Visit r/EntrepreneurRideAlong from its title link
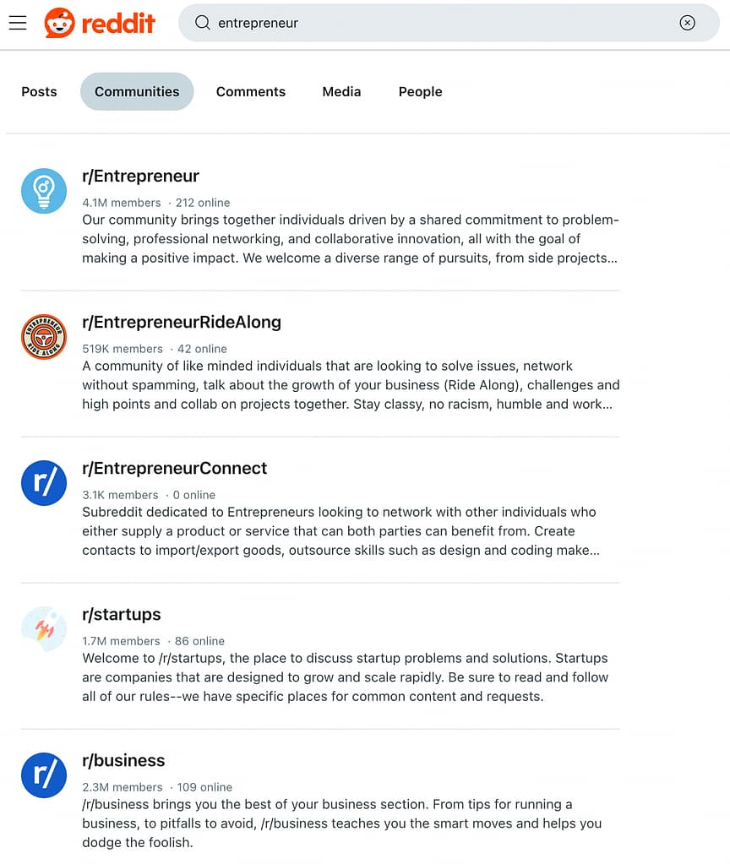 181,322
